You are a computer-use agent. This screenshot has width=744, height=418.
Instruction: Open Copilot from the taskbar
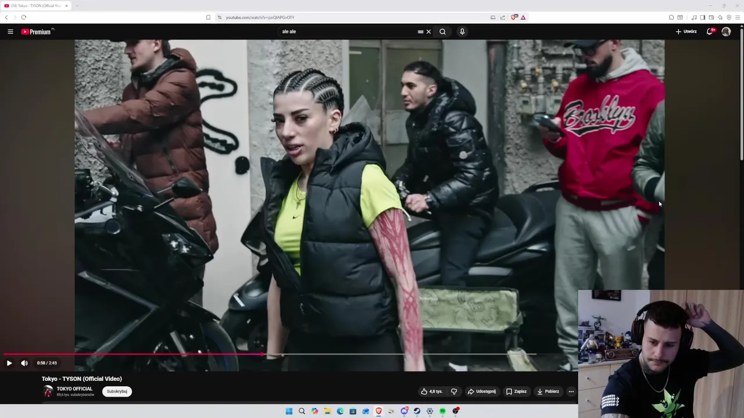(314, 411)
